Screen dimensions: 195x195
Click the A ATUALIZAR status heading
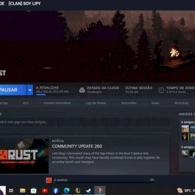47,88
